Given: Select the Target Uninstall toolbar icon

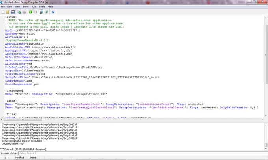Looking at the screenshot, I should point(46,12).
